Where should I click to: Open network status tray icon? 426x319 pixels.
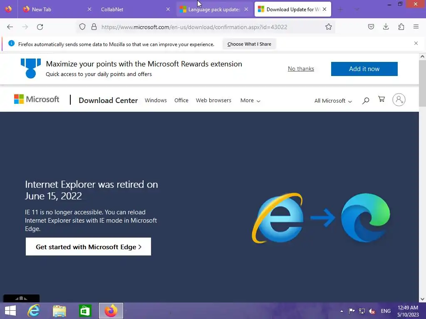point(362,311)
